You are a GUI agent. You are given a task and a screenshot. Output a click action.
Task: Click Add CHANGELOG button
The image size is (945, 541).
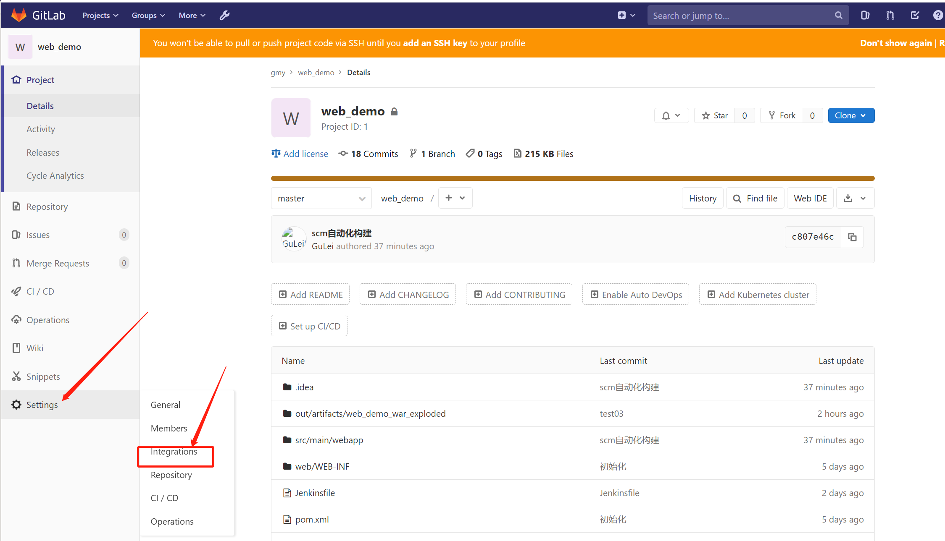408,295
